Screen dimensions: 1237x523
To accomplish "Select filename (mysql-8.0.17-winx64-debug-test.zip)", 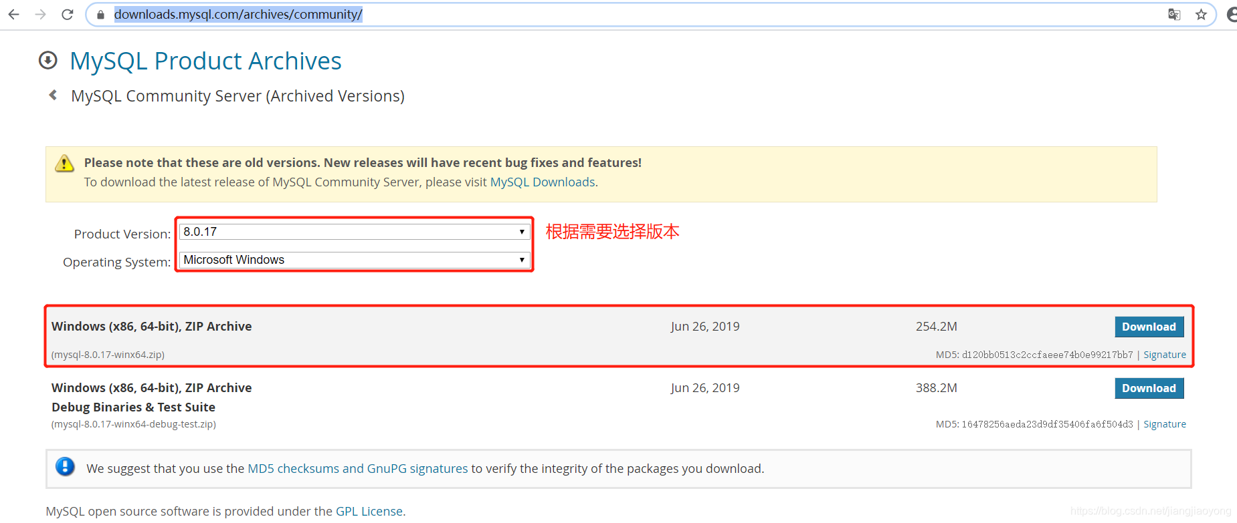I will coord(133,424).
